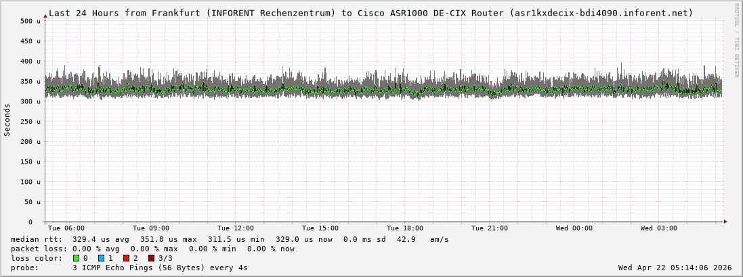
Task: Click the Wed 00:00 time axis label
Action: tap(574, 228)
